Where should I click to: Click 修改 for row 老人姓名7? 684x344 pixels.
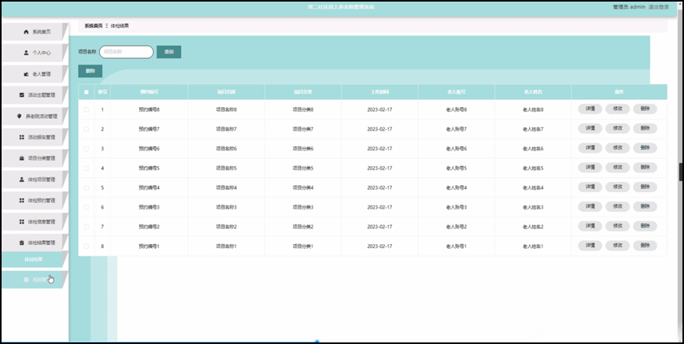tap(617, 128)
